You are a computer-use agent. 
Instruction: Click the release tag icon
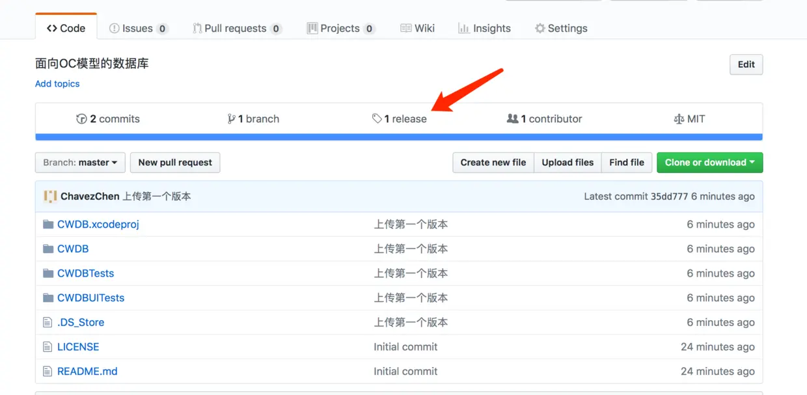tap(377, 119)
